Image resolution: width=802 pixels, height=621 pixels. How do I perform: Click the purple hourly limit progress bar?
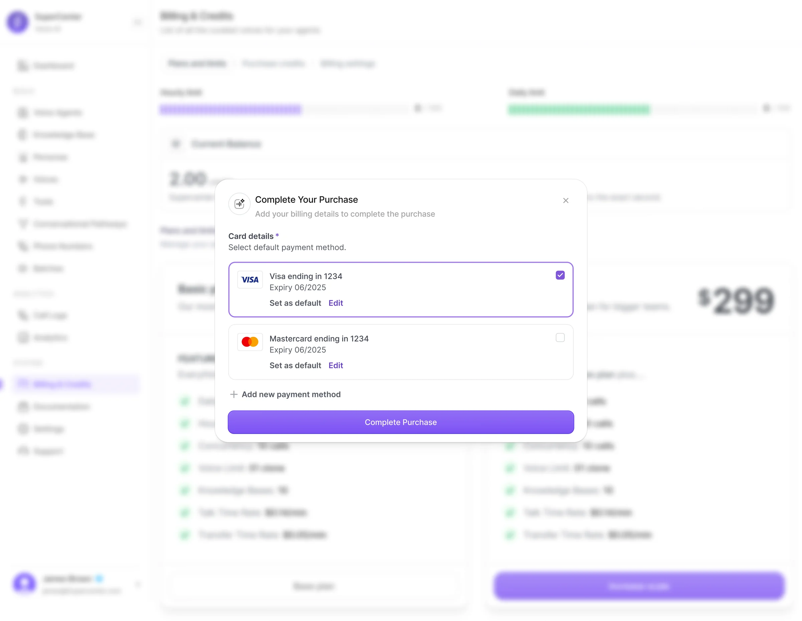tap(230, 109)
